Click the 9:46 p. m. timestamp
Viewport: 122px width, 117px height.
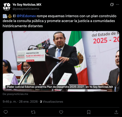click(10, 102)
